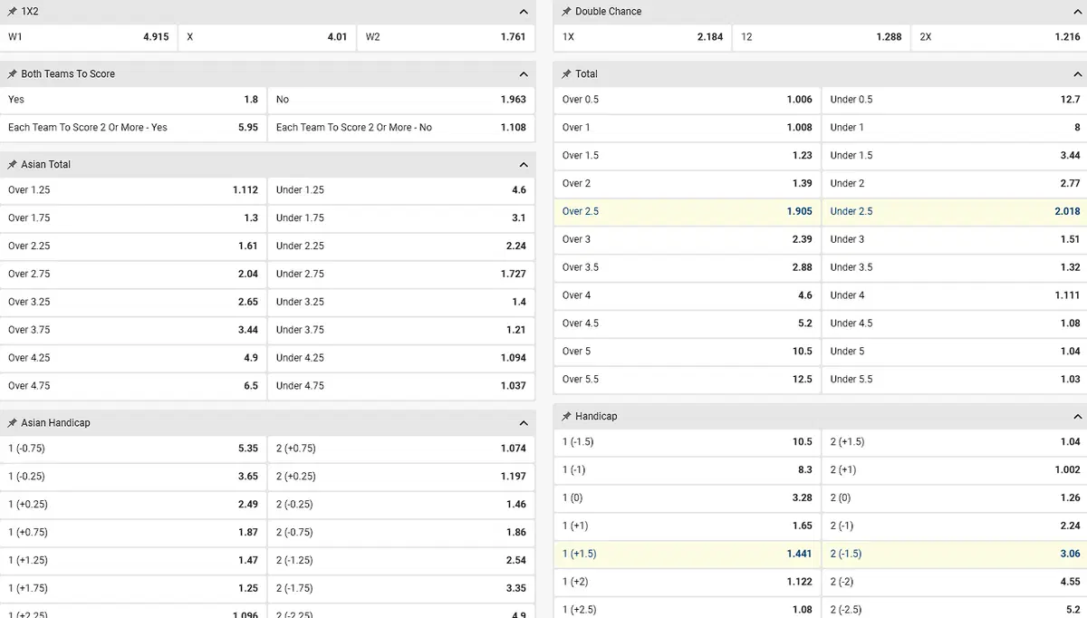The width and height of the screenshot is (1087, 618).
Task: Pick Asian Total Under 1.25
Action: (x=401, y=190)
